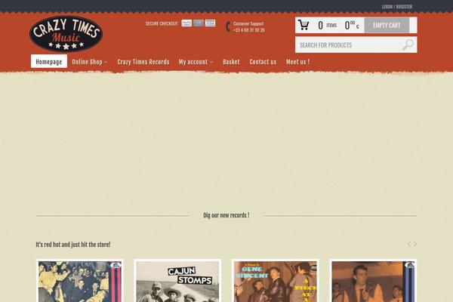Open the Login / Register link

(397, 7)
